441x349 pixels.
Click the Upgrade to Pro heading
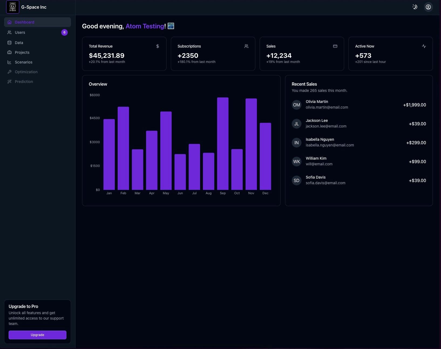click(23, 306)
